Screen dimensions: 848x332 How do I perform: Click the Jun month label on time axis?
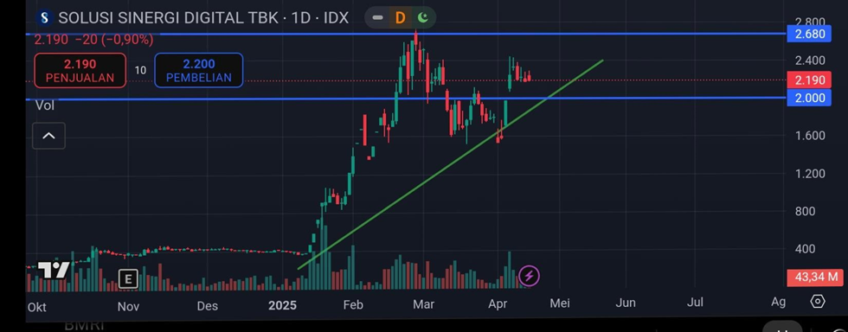(x=626, y=303)
